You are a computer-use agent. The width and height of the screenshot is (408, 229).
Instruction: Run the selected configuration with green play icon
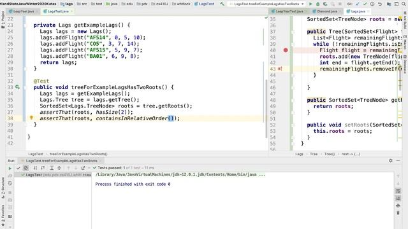[x=310, y=4]
